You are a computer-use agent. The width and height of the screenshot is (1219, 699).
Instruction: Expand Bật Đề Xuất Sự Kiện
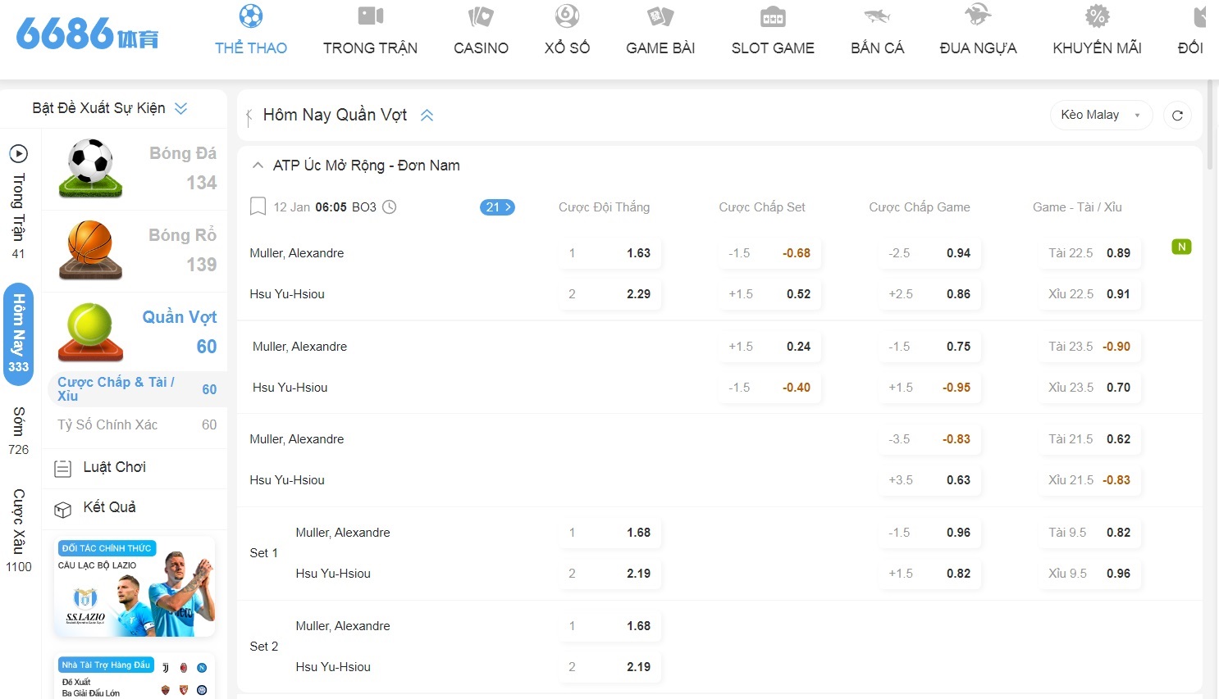tap(181, 108)
